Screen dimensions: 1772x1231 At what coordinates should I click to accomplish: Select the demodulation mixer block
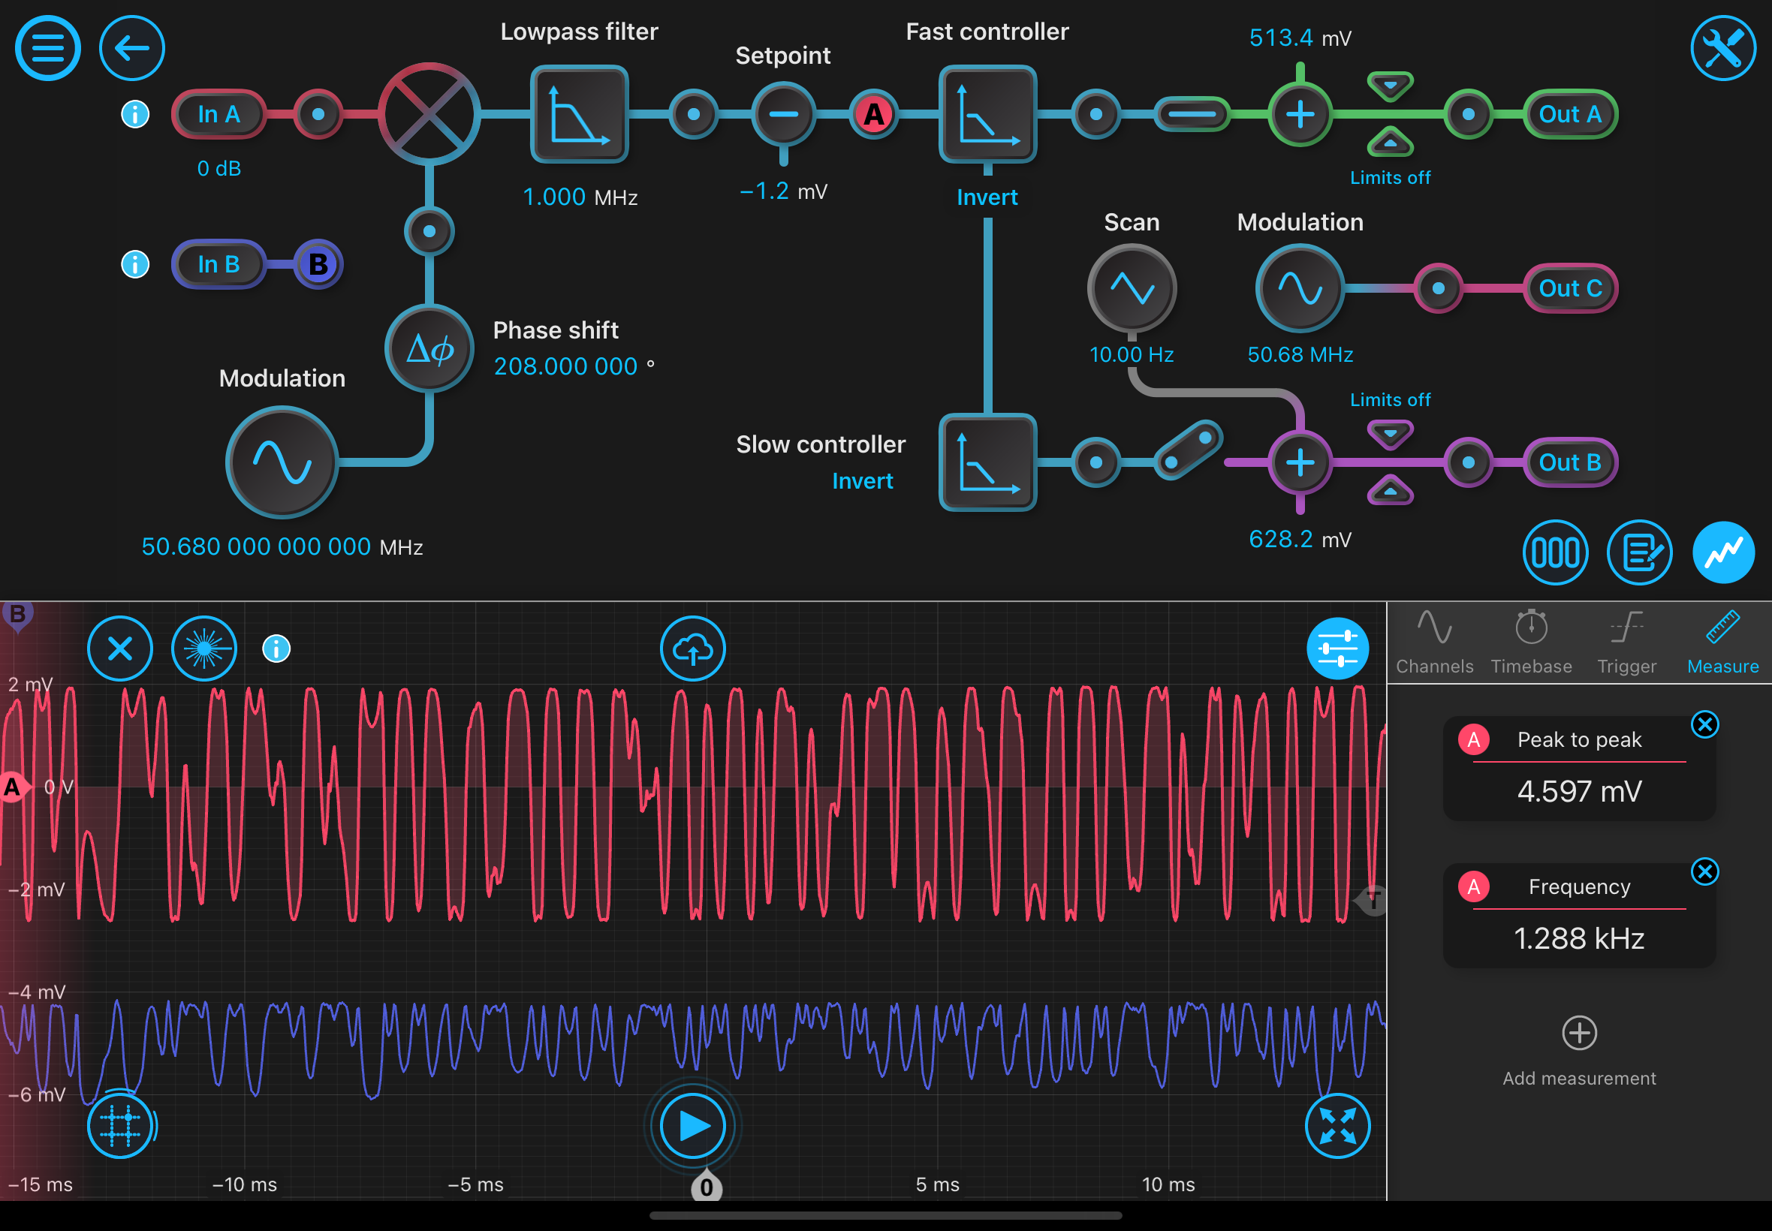coord(429,114)
